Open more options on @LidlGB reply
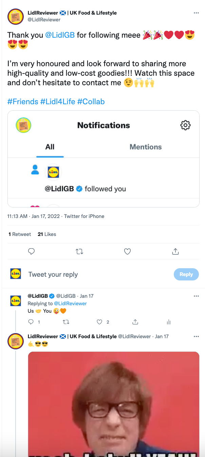This screenshot has height=457, width=205. point(196,296)
